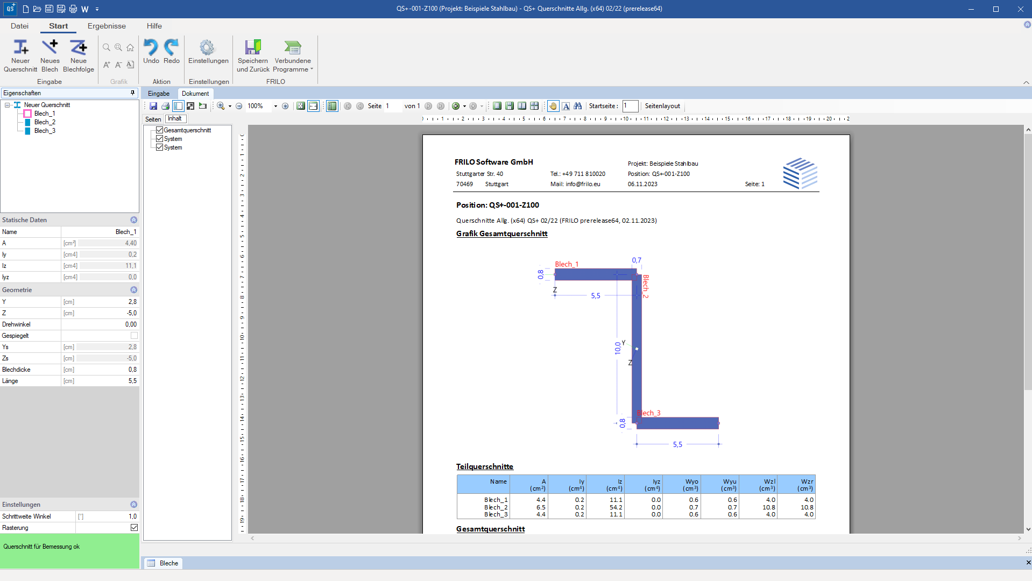Undo the last action
Screen dimensions: 1032x581
151,52
